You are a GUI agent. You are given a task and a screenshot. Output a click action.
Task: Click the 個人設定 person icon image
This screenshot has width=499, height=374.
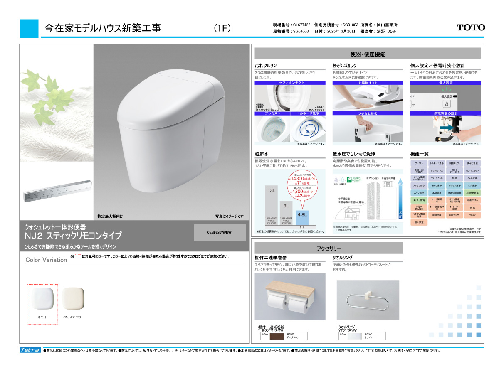point(447,103)
